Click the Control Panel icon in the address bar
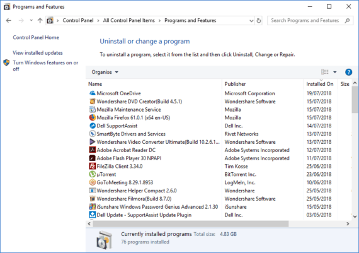Screen dimensions: 359x253 (x=50, y=21)
